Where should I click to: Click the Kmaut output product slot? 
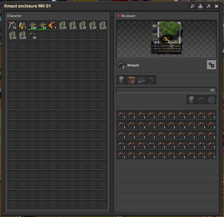[201, 100]
